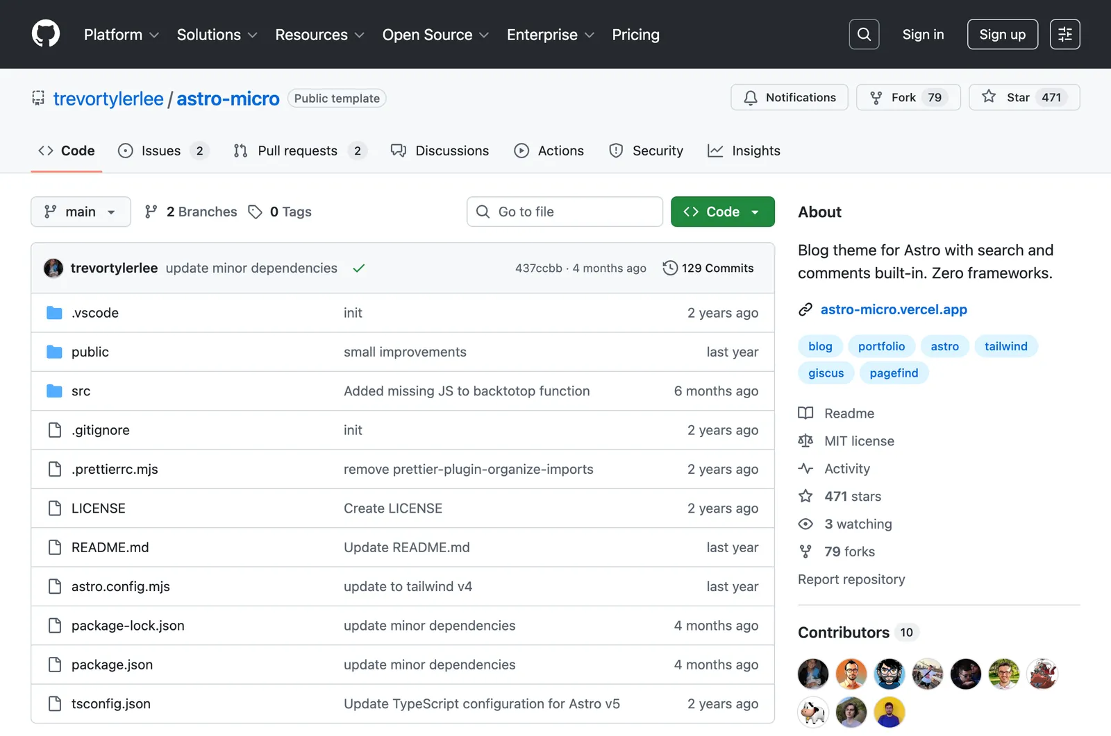Click the tag icon beside 0 Tags
The height and width of the screenshot is (736, 1111).
tap(256, 212)
